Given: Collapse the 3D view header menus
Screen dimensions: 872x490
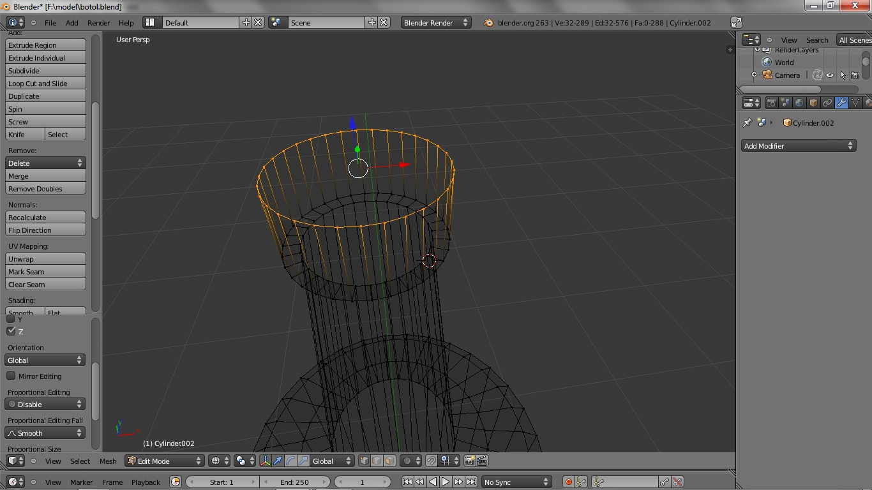Looking at the screenshot, I should coord(33,461).
